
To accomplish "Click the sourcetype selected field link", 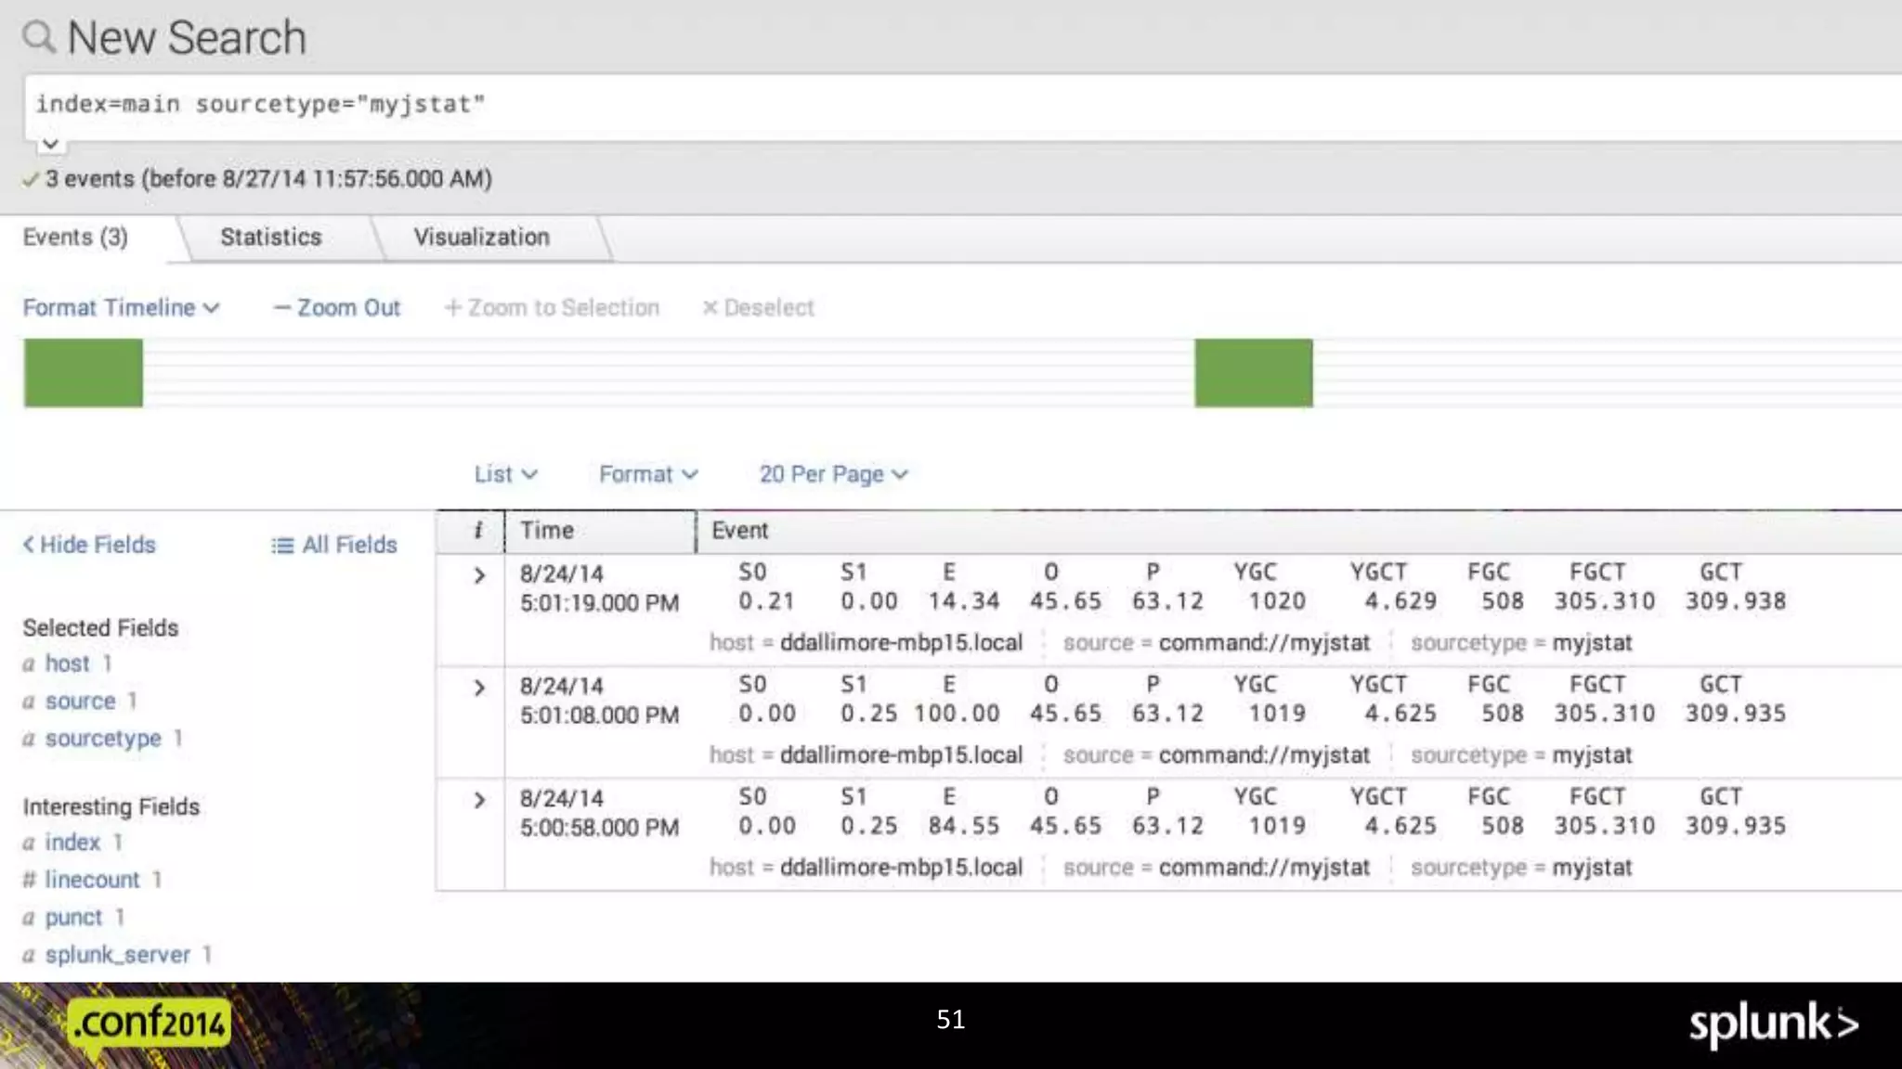I will coord(103,739).
